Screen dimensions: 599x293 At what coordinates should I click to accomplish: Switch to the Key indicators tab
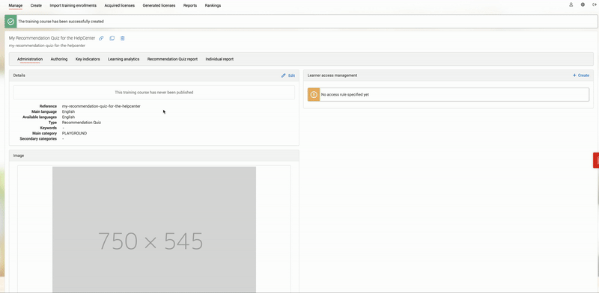click(88, 59)
